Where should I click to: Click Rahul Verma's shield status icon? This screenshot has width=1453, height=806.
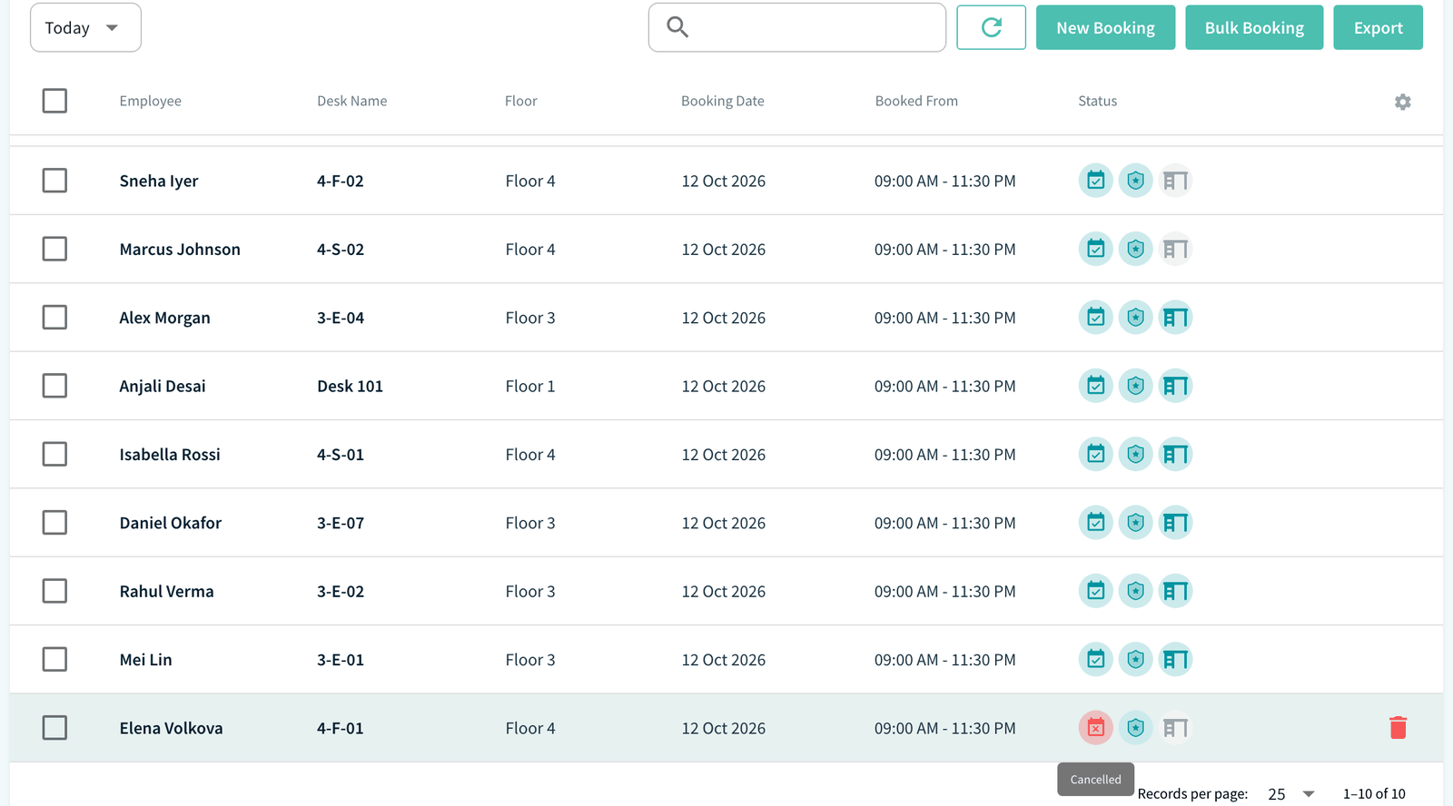1136,591
